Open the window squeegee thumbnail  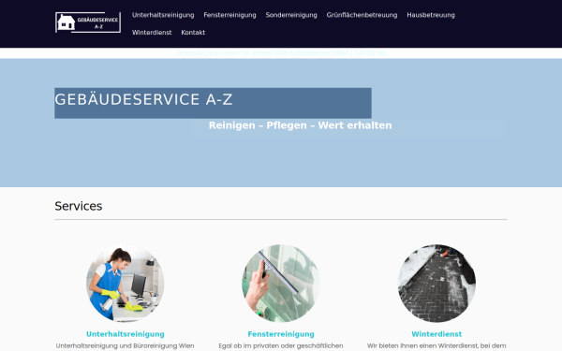[281, 284]
